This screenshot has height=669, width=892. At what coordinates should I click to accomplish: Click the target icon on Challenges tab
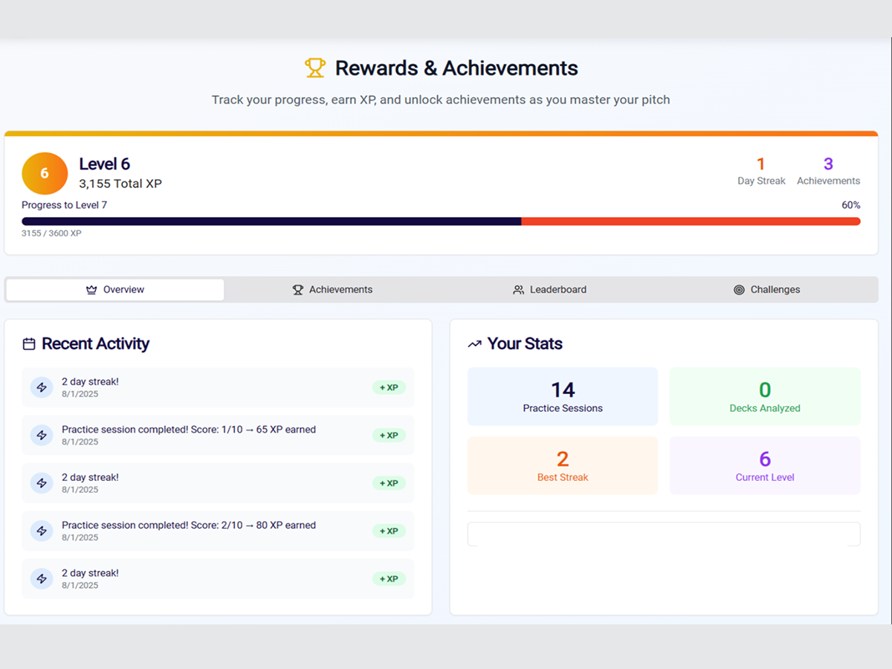pyautogui.click(x=739, y=290)
